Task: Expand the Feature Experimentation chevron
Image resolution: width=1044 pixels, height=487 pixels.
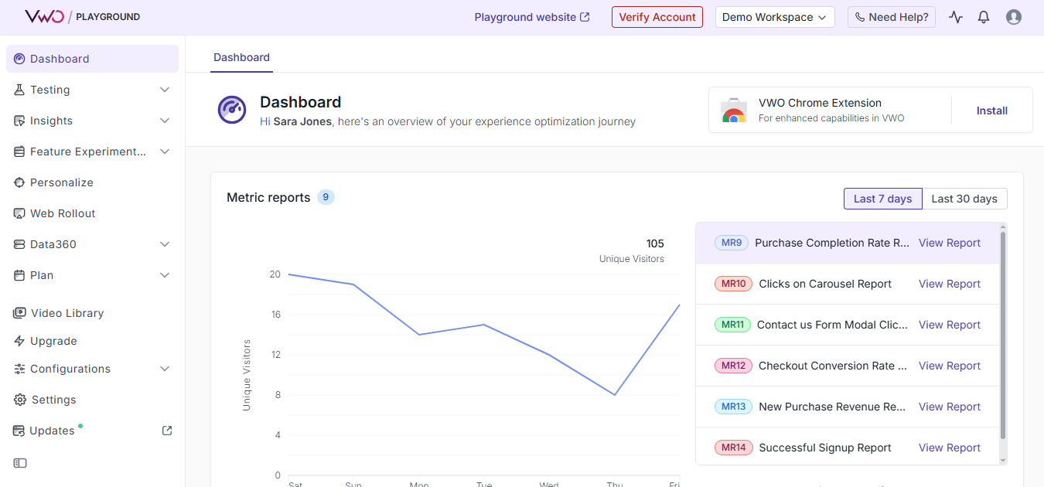Action: [165, 152]
